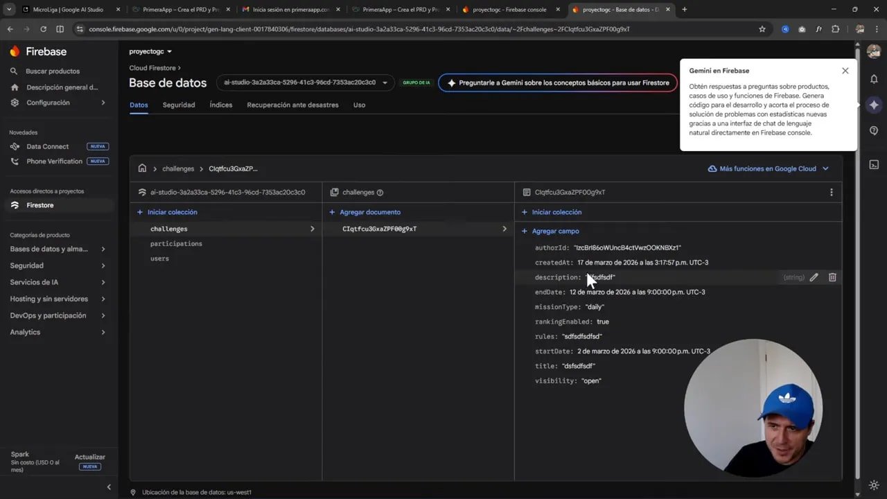Open the document overflow menu icon
Screen dimensions: 887x499
click(831, 192)
